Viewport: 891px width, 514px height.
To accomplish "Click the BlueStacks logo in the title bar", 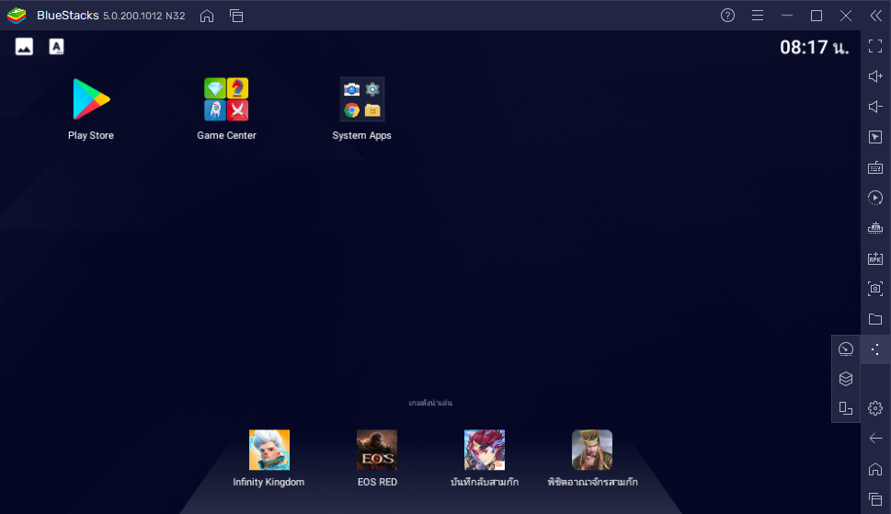I will click(x=17, y=16).
